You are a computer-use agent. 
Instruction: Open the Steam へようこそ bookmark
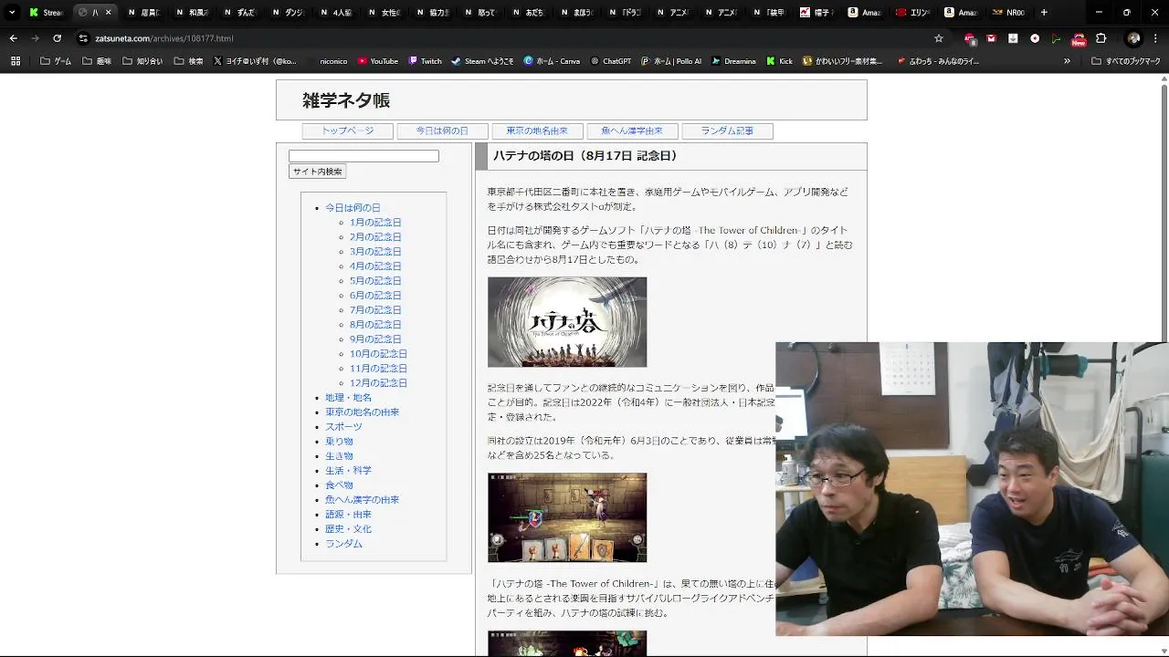click(x=483, y=61)
